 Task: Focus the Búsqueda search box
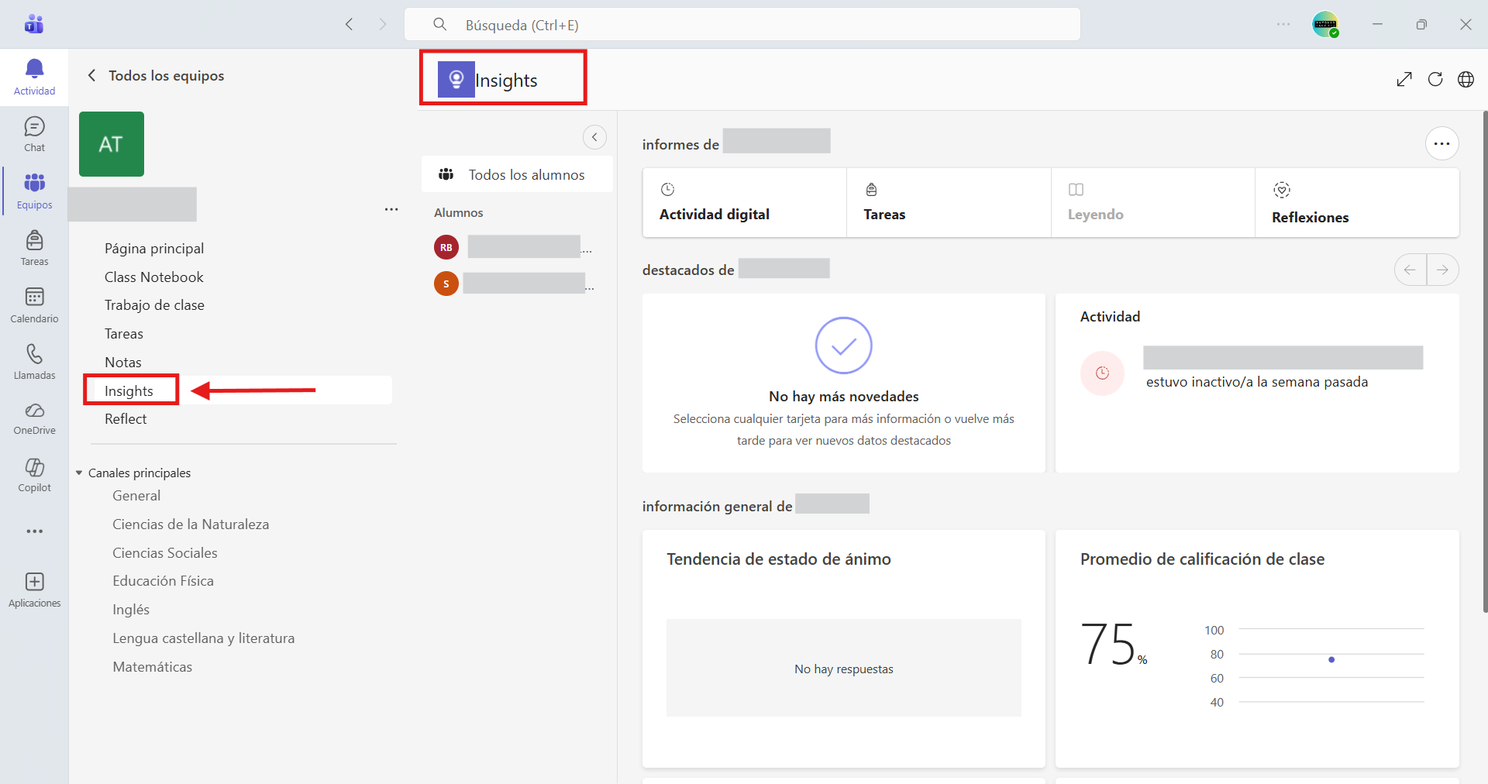point(742,24)
